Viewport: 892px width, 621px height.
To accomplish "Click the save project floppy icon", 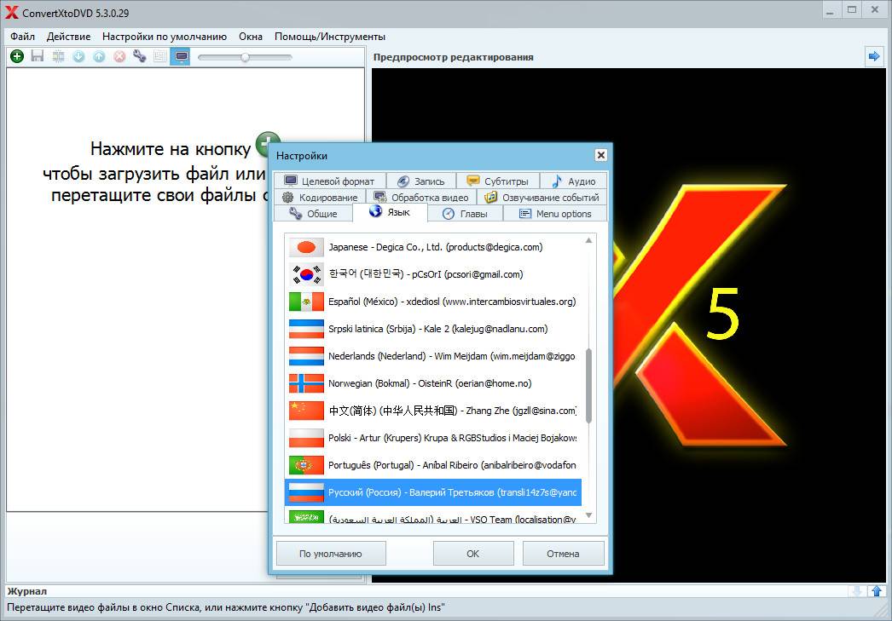I will click(x=38, y=56).
